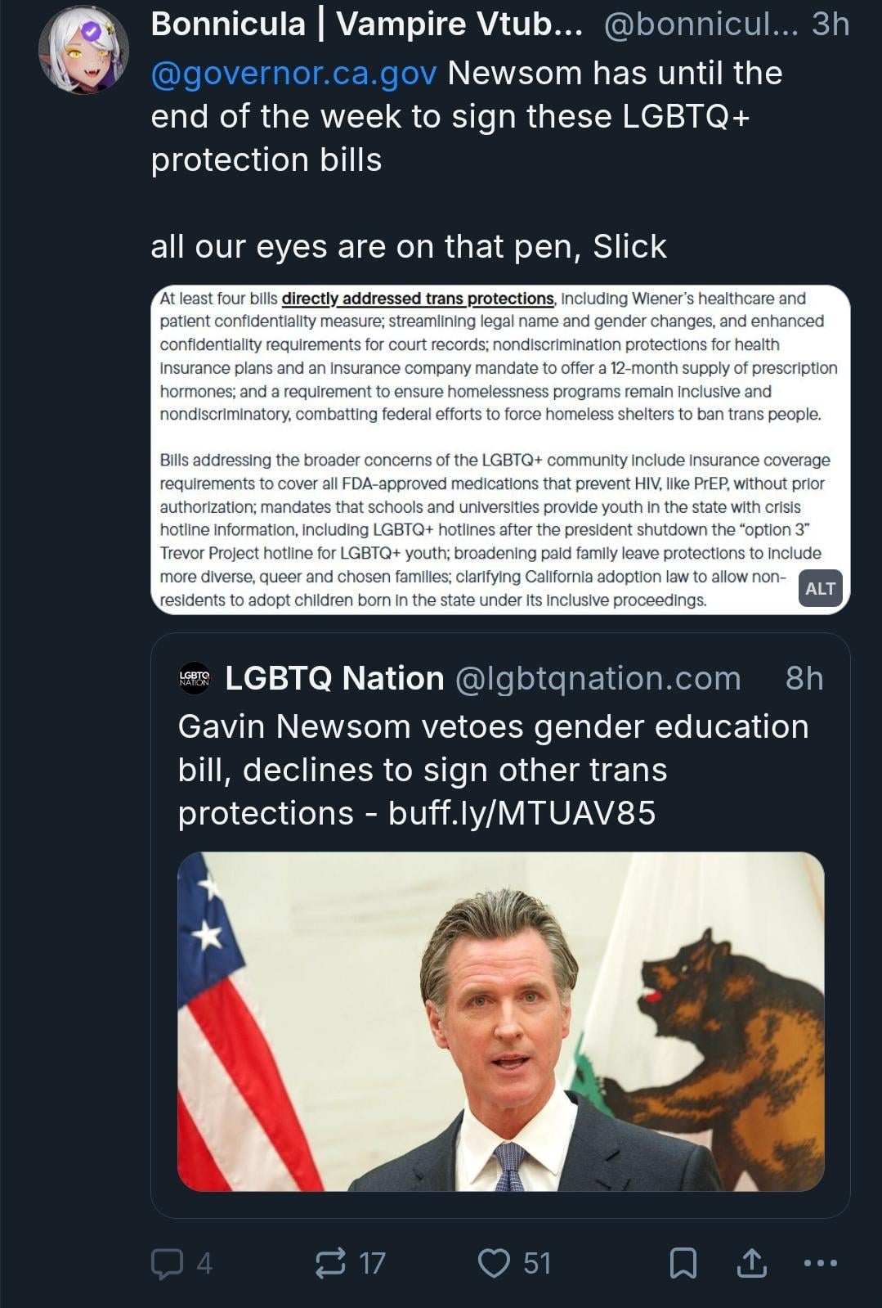Like the post with the heart icon
The width and height of the screenshot is (882, 1308).
click(x=494, y=1263)
